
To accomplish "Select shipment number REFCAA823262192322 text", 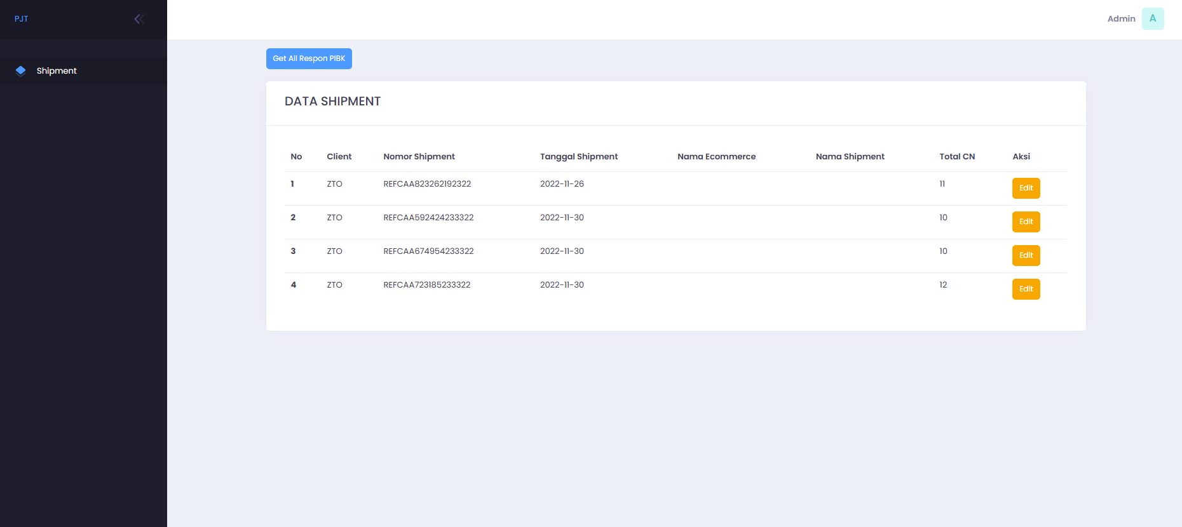I will click(427, 184).
